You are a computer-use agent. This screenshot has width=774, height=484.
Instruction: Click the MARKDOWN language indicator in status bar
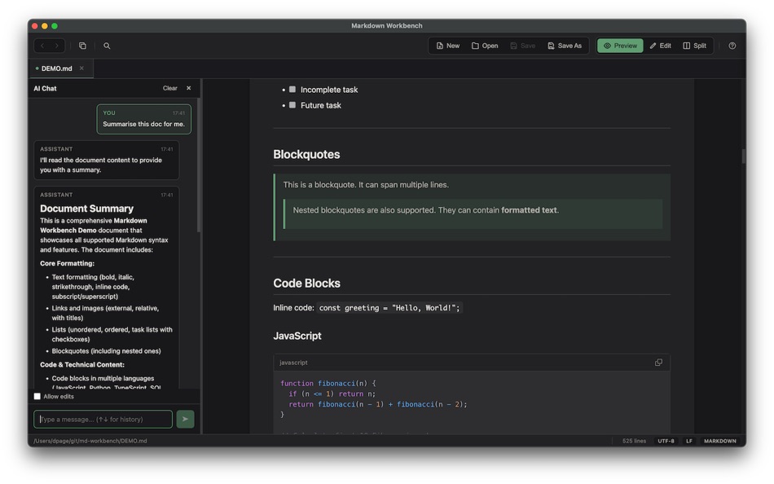[x=719, y=441]
